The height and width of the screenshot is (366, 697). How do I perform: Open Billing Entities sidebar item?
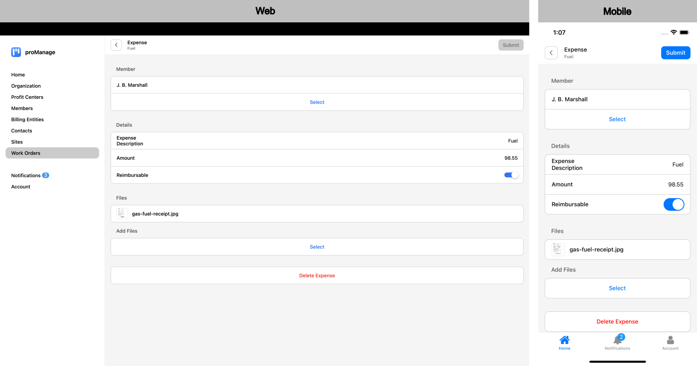pos(27,119)
